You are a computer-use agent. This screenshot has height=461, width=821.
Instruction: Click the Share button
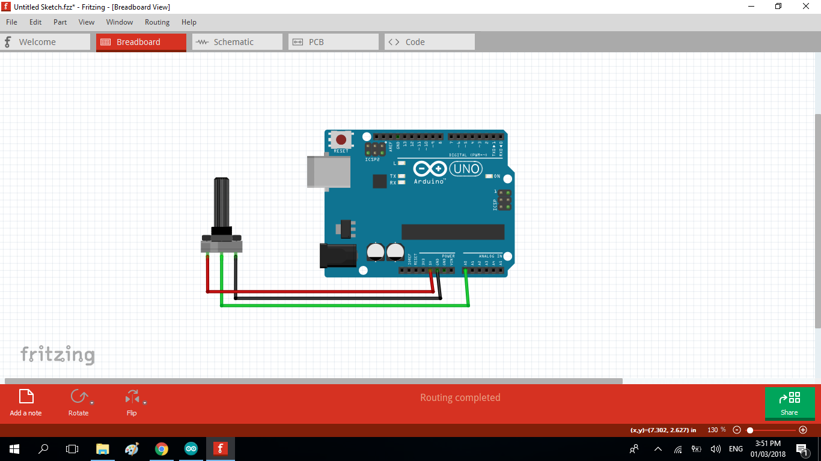pyautogui.click(x=789, y=403)
